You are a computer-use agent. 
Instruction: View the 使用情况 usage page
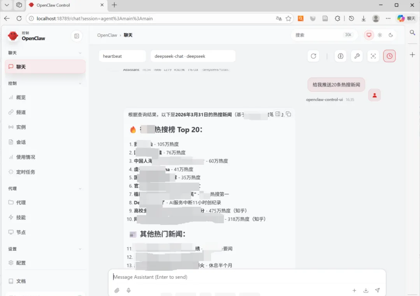pos(45,157)
